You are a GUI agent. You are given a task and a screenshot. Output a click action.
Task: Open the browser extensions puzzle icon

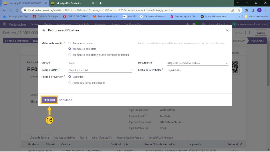[x=247, y=10]
